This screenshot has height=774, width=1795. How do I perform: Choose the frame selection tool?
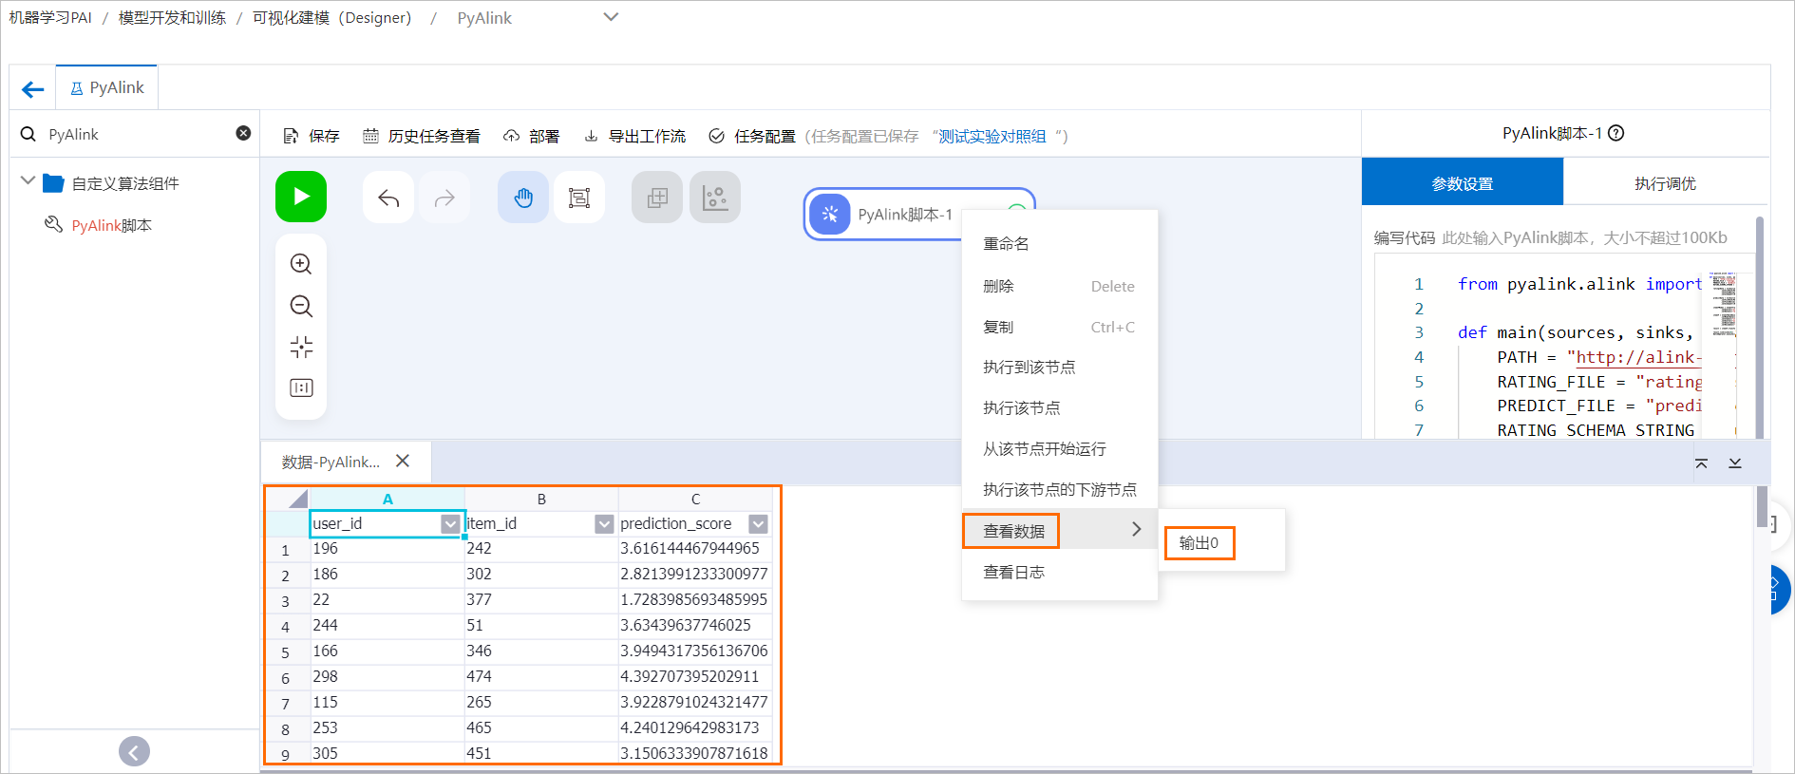pos(579,198)
